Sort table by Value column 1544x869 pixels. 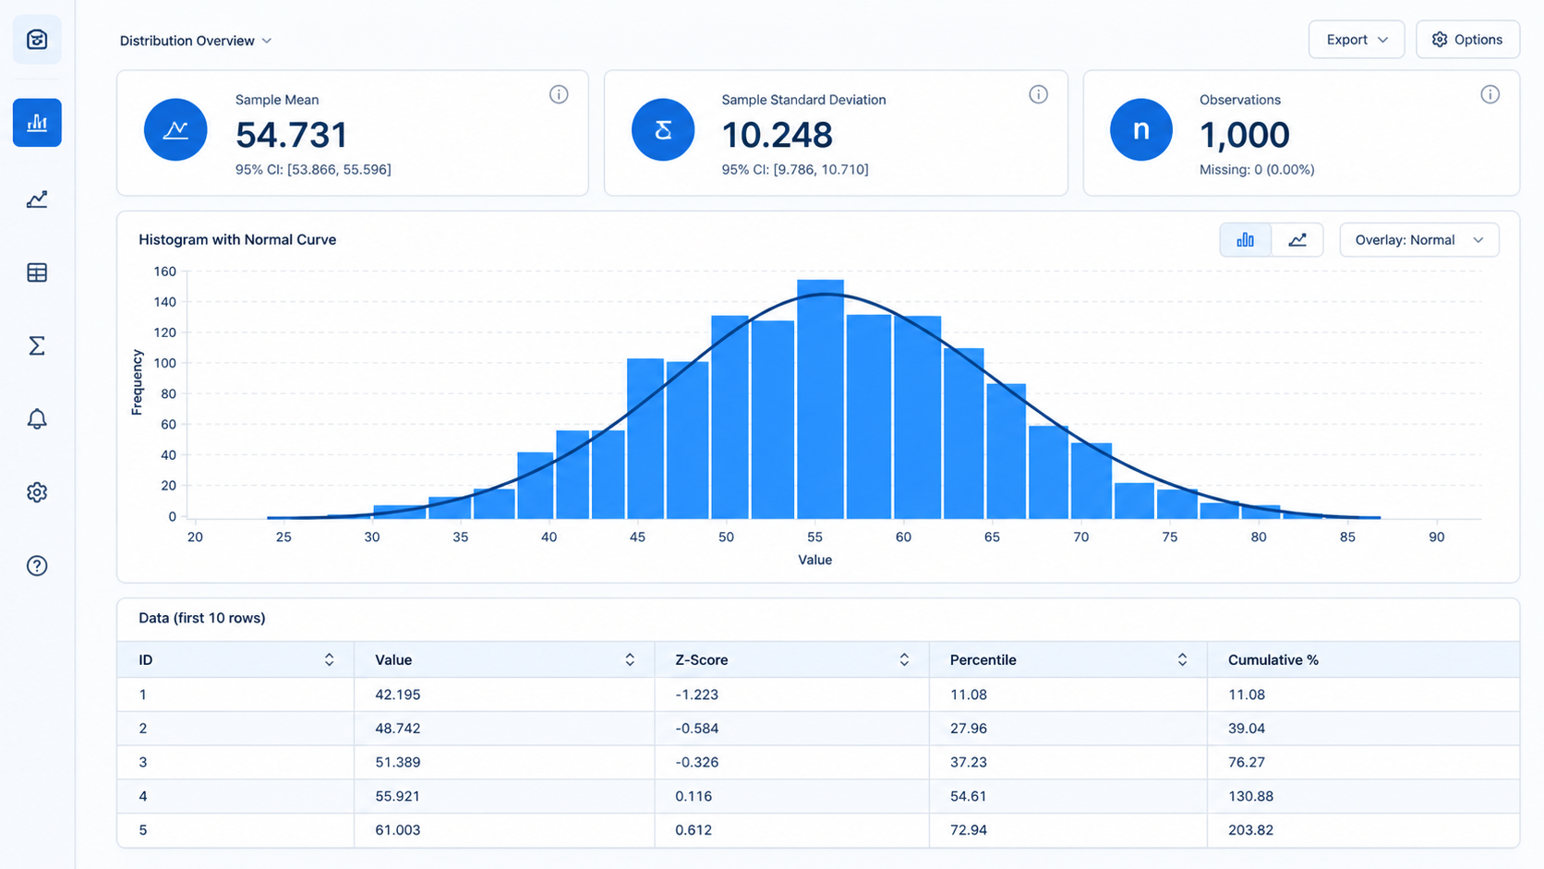(x=630, y=659)
